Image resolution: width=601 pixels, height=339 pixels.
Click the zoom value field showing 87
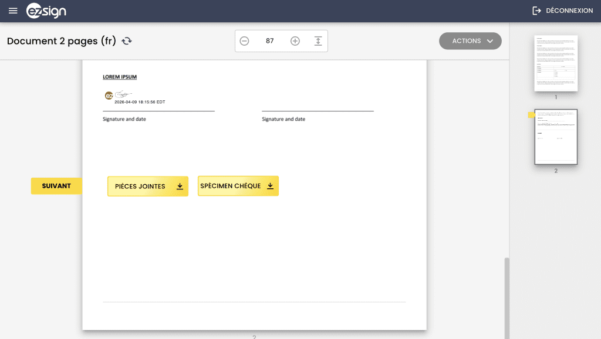[269, 41]
